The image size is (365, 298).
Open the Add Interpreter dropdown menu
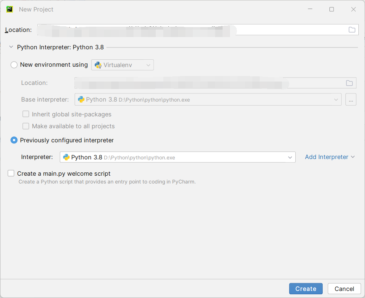click(x=330, y=157)
